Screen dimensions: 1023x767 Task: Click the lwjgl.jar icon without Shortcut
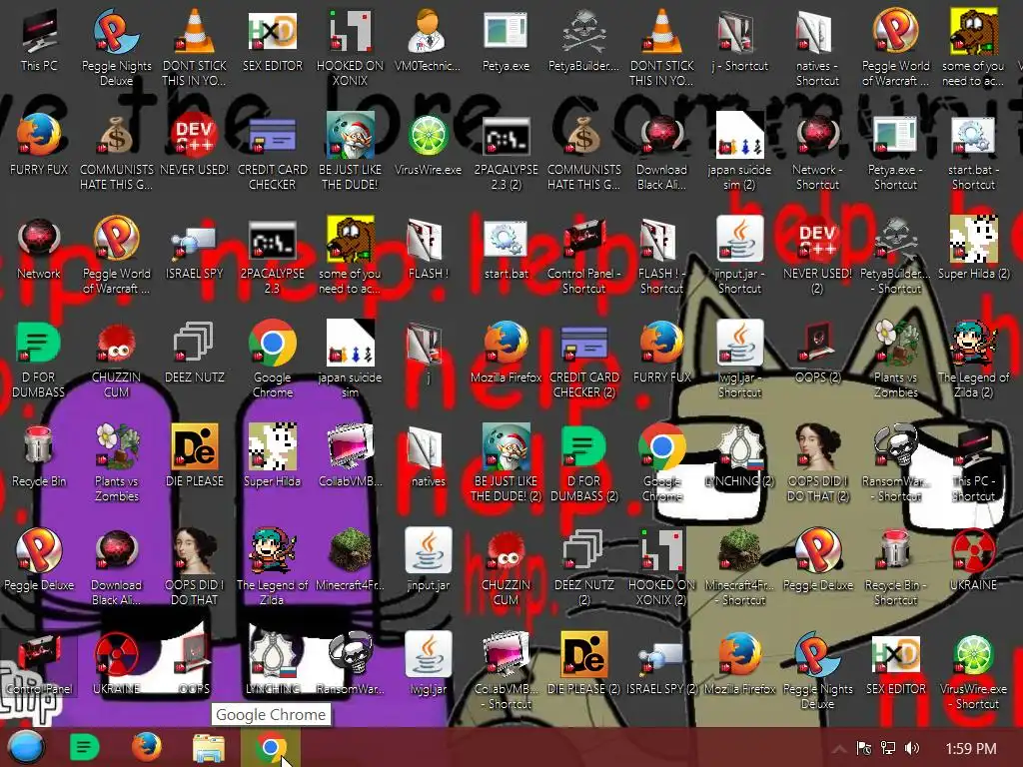pyautogui.click(x=428, y=663)
